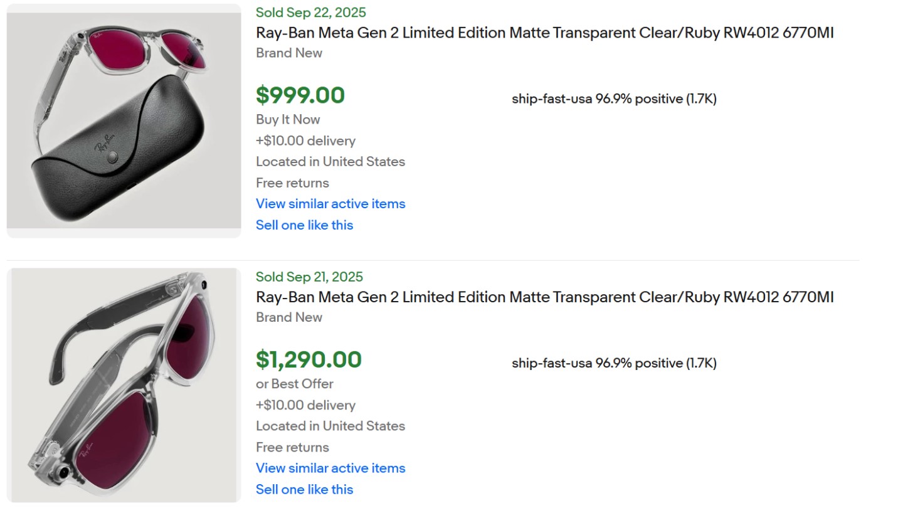Image resolution: width=903 pixels, height=508 pixels.
Task: Click the "or Best Offer" text
Action: pyautogui.click(x=294, y=384)
